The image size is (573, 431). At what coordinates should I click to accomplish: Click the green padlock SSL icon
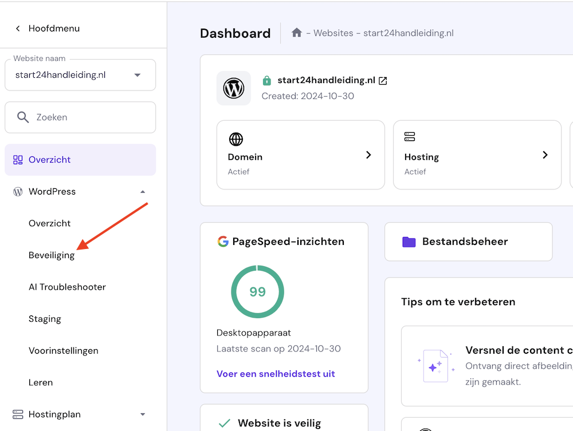tap(266, 81)
